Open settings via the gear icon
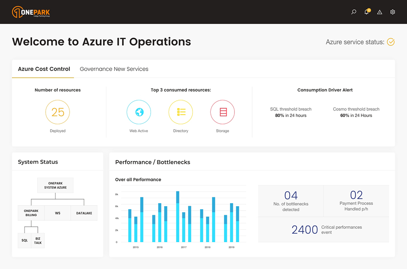This screenshot has height=269, width=407. pyautogui.click(x=393, y=12)
